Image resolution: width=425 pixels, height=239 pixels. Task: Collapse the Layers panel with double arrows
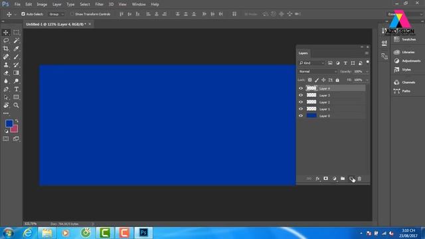[x=362, y=47]
